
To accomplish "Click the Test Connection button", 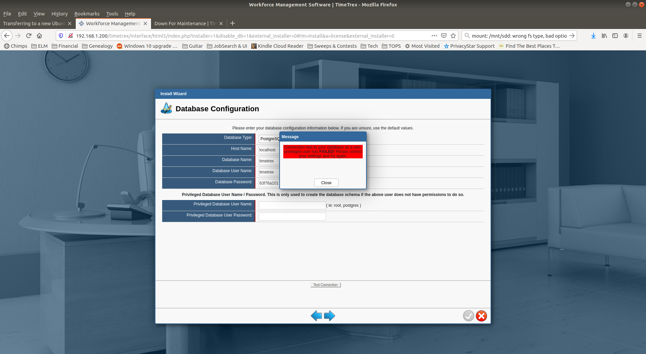I will [325, 285].
